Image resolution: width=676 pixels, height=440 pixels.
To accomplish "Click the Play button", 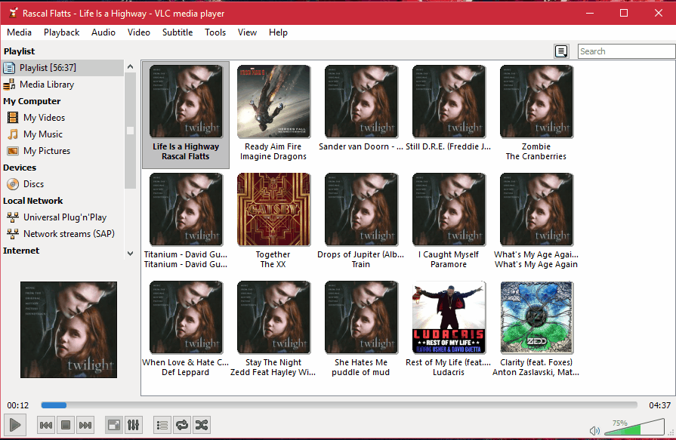I will [14, 425].
